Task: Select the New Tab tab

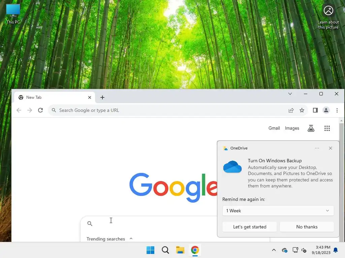Action: [55, 97]
